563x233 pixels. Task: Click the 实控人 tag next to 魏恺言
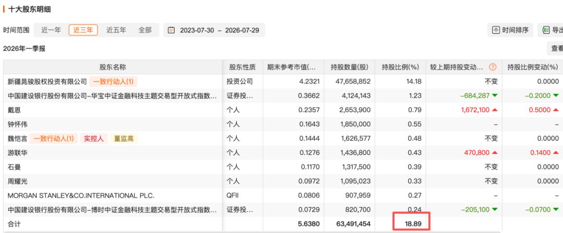click(94, 139)
